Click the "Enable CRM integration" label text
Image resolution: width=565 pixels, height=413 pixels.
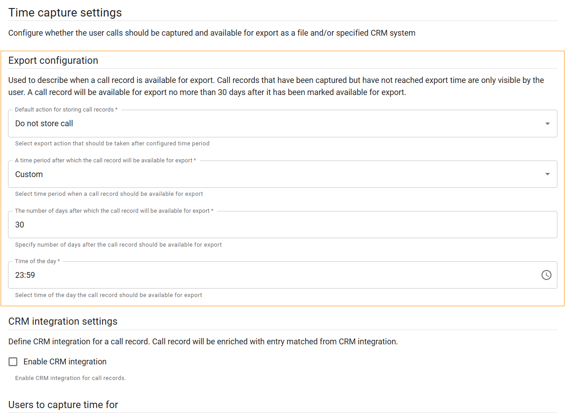pos(65,362)
